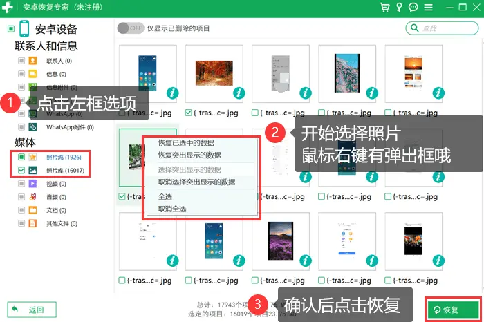This screenshot has width=484, height=322.
Task: Uncheck the box under autumn forest photo
Action: click(188, 113)
